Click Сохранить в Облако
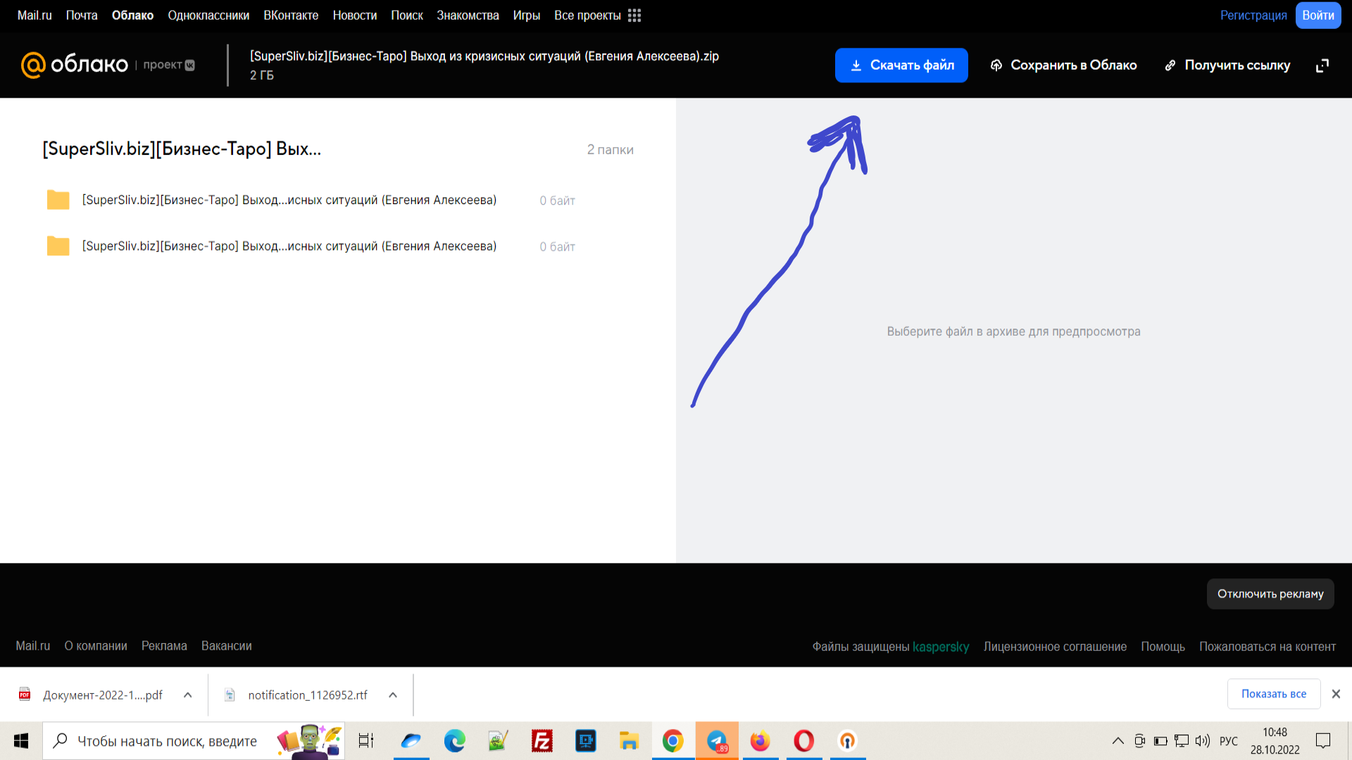 pyautogui.click(x=1063, y=65)
